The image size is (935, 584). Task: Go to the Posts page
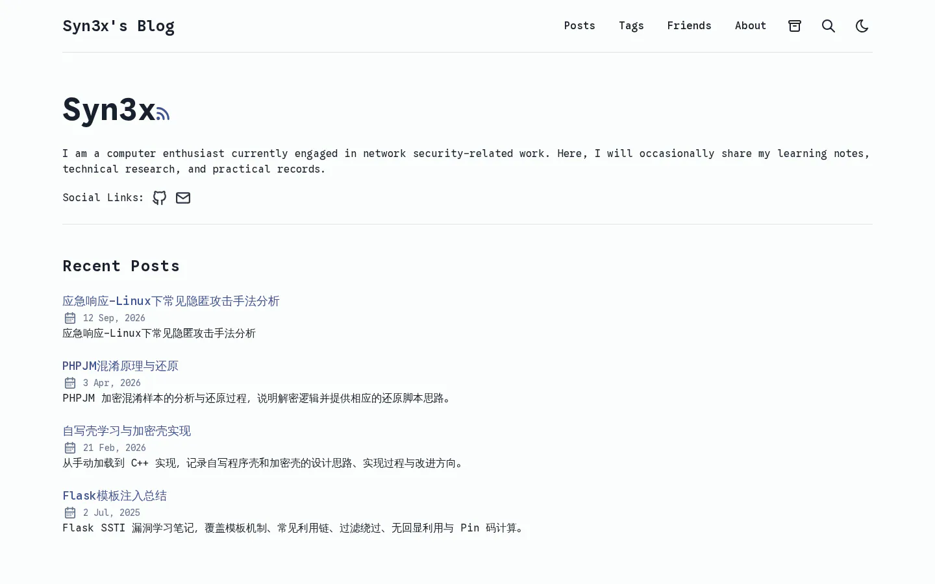[x=580, y=26]
